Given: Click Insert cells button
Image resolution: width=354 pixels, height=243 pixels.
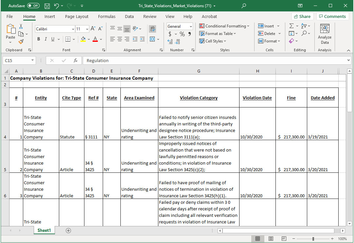Looking at the screenshot, I should tap(269, 26).
